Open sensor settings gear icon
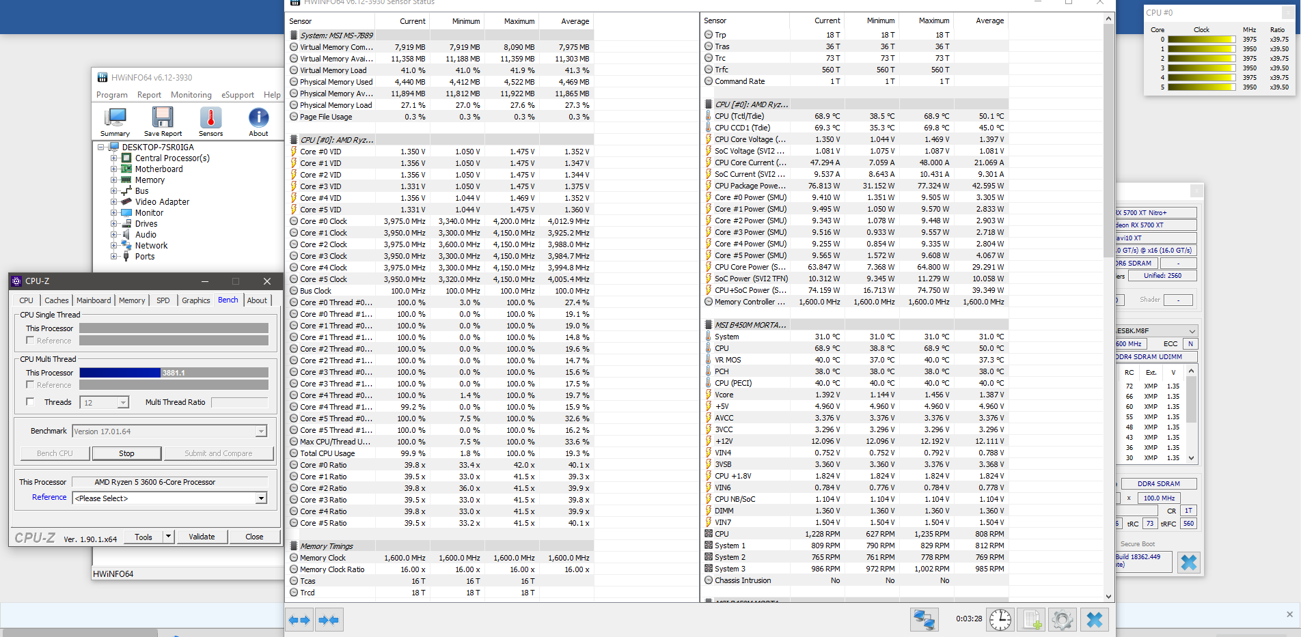This screenshot has height=637, width=1301. pyautogui.click(x=1062, y=620)
